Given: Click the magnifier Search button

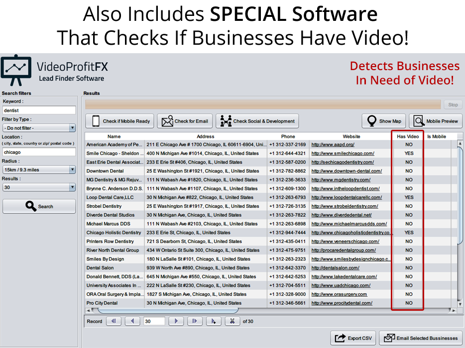Looking at the screenshot, I should click(39, 206).
